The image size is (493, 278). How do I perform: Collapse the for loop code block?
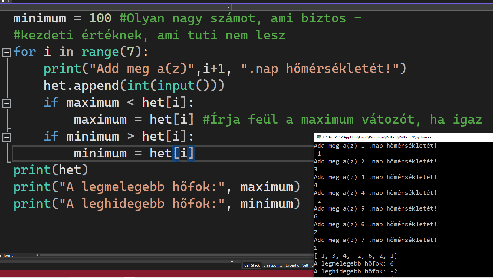point(7,53)
